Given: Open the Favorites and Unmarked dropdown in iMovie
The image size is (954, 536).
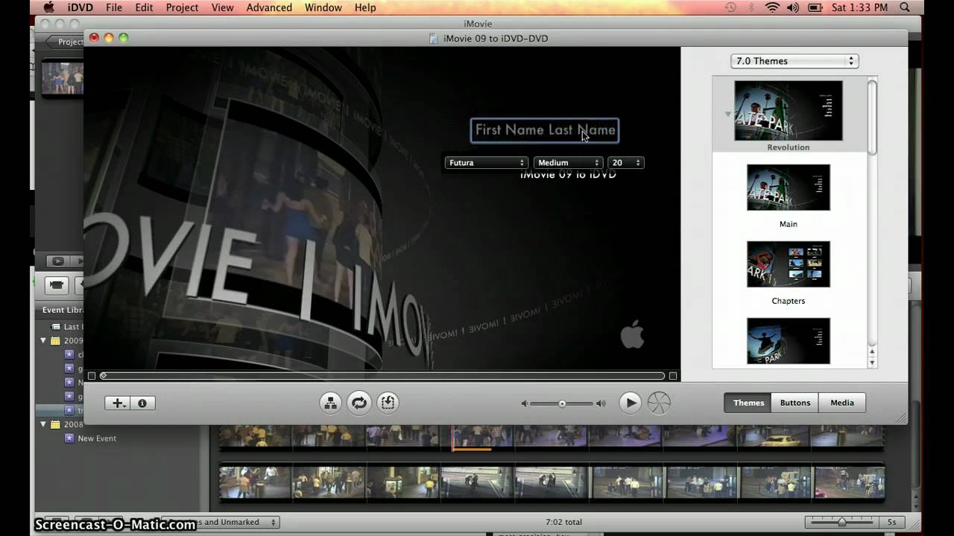Looking at the screenshot, I should [220, 523].
